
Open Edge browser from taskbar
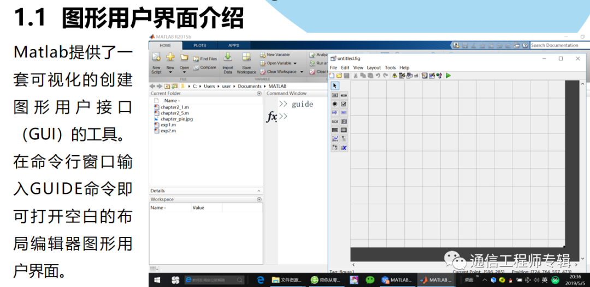(x=260, y=280)
